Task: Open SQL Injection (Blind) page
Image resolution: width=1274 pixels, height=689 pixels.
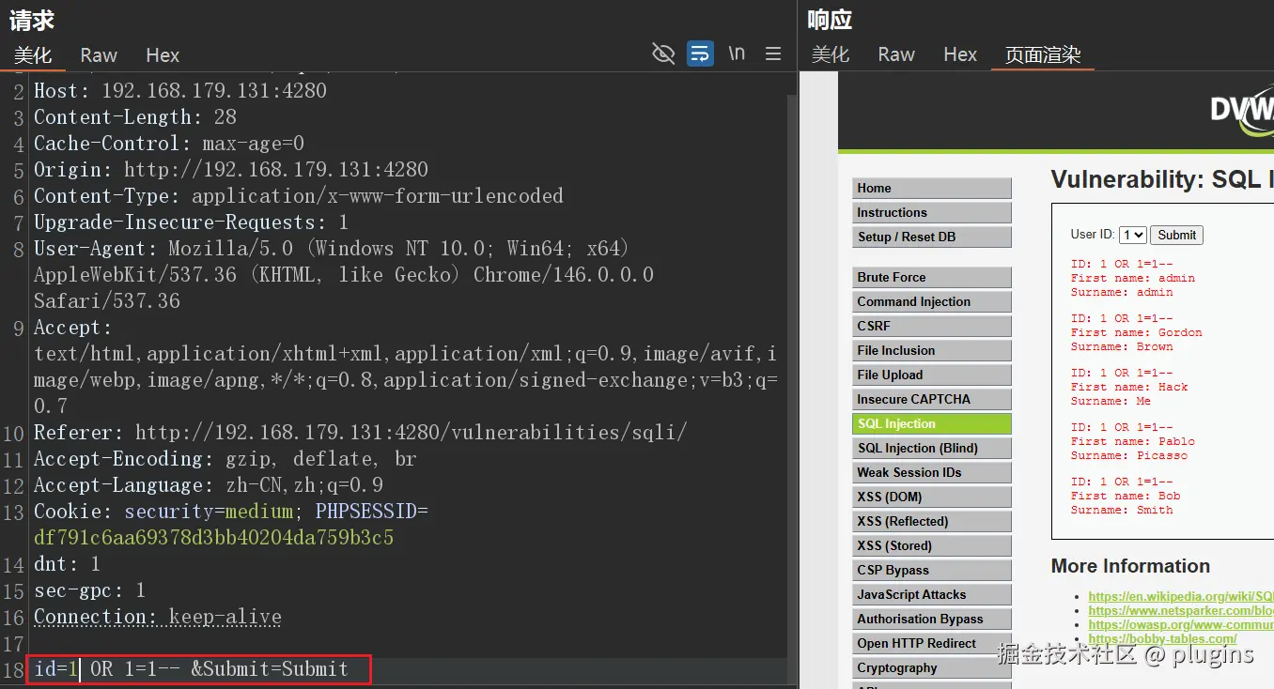Action: (x=932, y=448)
